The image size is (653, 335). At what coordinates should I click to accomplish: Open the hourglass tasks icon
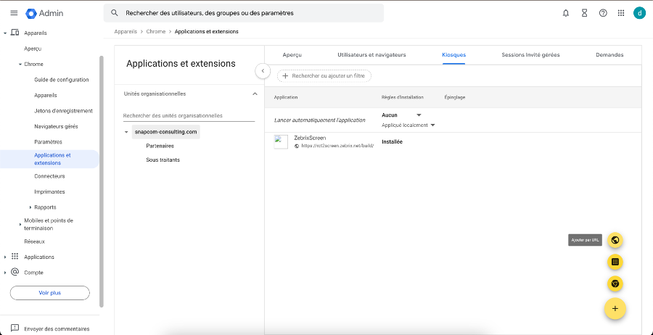(x=585, y=13)
